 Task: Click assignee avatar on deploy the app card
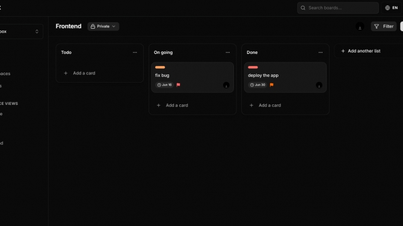coord(319,85)
